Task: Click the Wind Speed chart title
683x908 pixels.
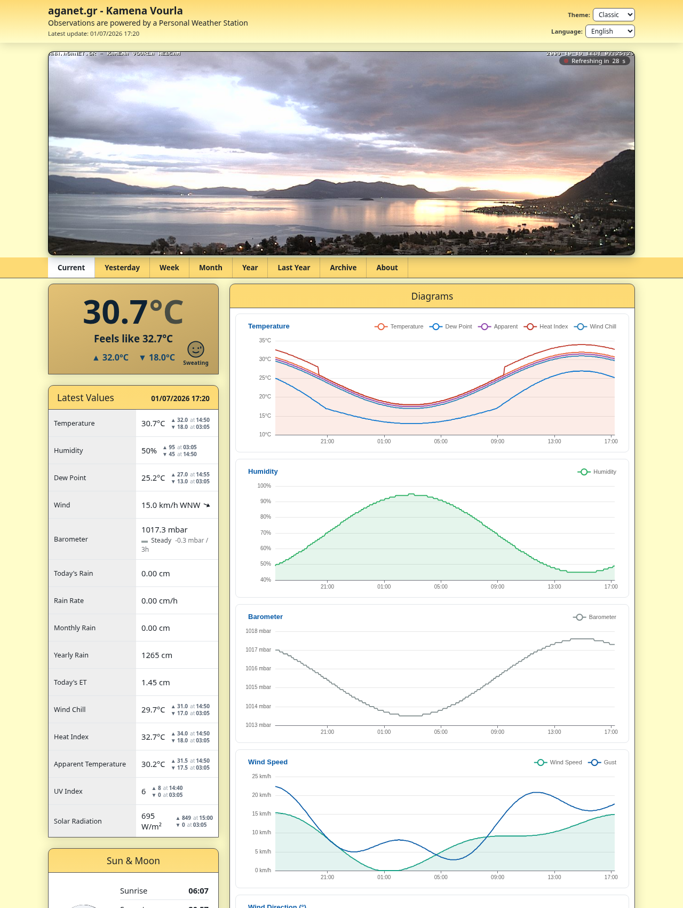Action: 268,762
